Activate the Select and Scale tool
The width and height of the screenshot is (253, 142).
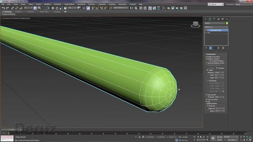pos(61,8)
